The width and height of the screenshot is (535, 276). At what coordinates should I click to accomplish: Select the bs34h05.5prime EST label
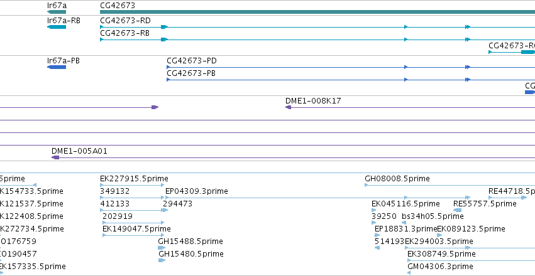click(433, 216)
